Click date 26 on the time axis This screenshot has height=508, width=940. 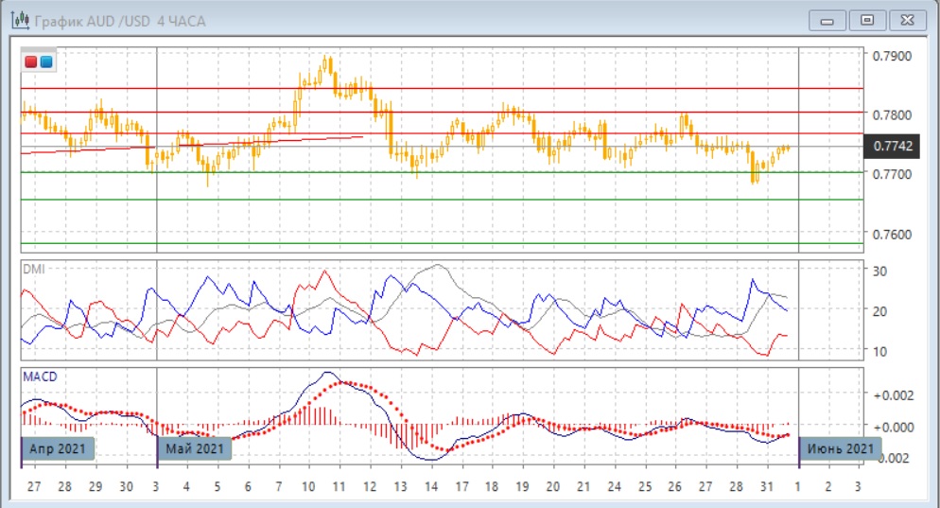(674, 486)
